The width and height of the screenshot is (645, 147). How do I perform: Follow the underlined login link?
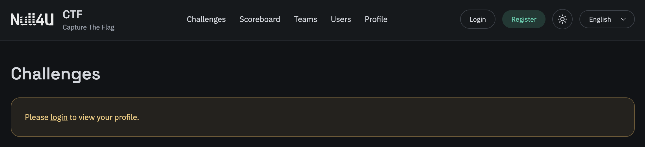[59, 117]
